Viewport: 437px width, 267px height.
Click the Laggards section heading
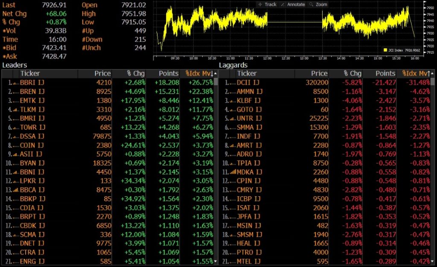pyautogui.click(x=233, y=65)
